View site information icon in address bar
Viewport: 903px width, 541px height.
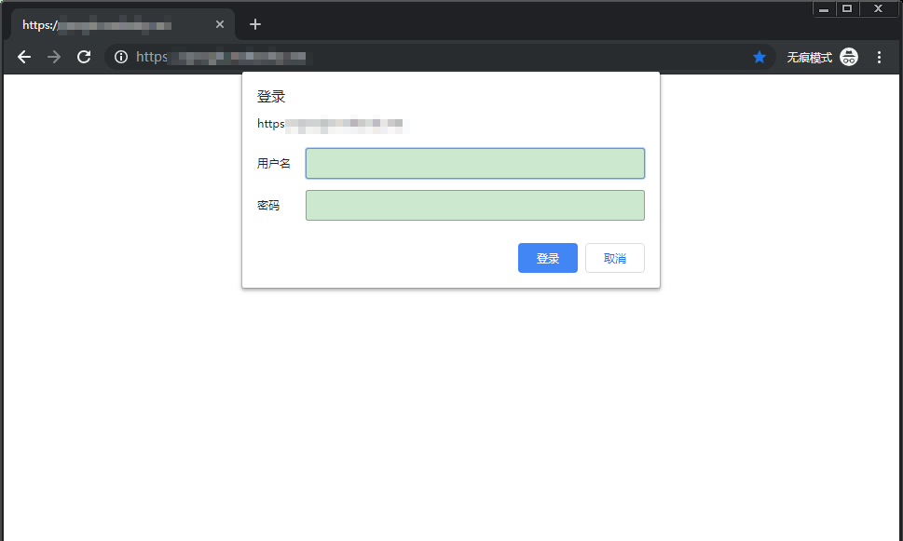[x=120, y=58]
